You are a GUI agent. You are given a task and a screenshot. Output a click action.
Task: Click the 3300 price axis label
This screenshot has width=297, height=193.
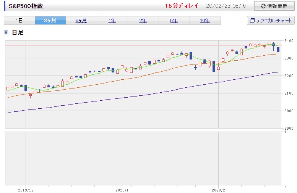coord(289,58)
